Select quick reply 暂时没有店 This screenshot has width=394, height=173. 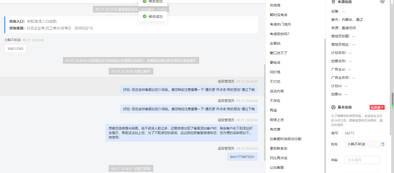pyautogui.click(x=279, y=15)
